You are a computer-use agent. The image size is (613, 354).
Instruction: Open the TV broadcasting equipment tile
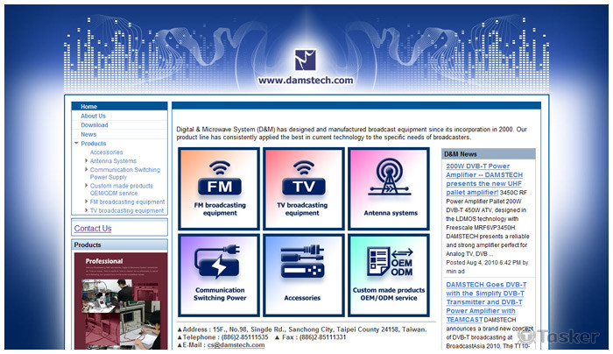pos(303,188)
